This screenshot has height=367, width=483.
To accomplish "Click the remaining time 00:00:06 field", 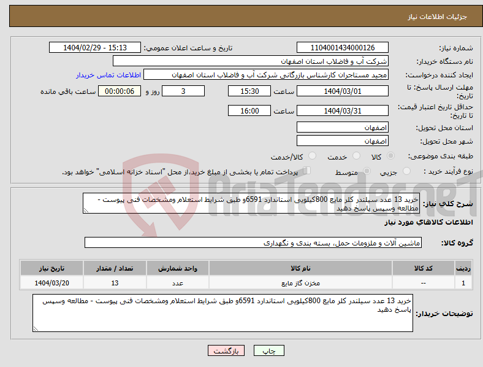I will point(120,91).
